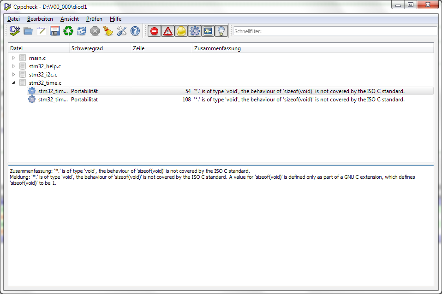Toggle the light bulb information filter
The height and width of the screenshot is (294, 442).
[221, 31]
